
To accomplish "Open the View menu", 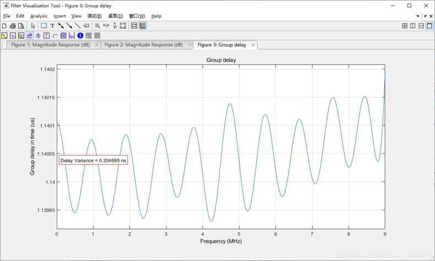I will 77,16.
